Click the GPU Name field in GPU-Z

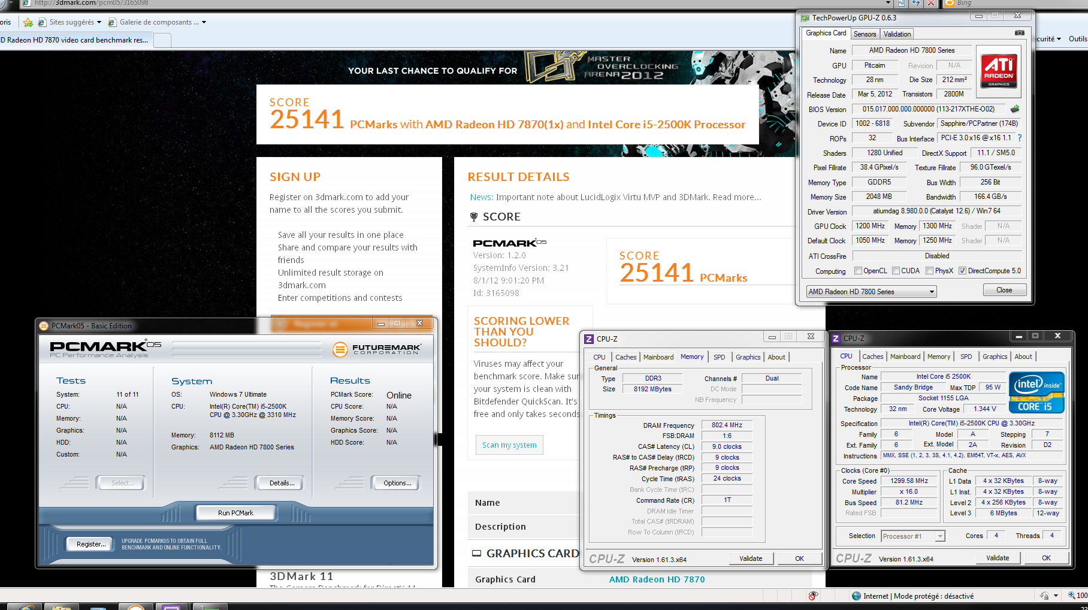point(912,50)
